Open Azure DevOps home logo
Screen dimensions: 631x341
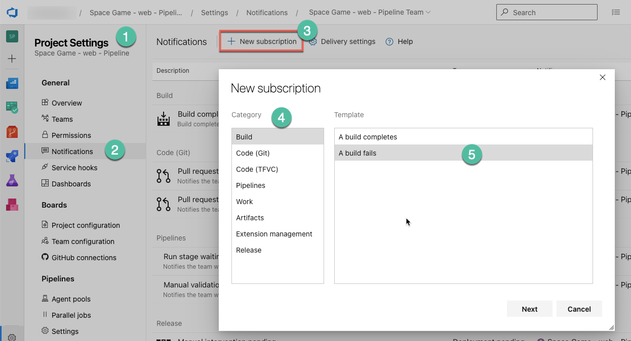12,12
